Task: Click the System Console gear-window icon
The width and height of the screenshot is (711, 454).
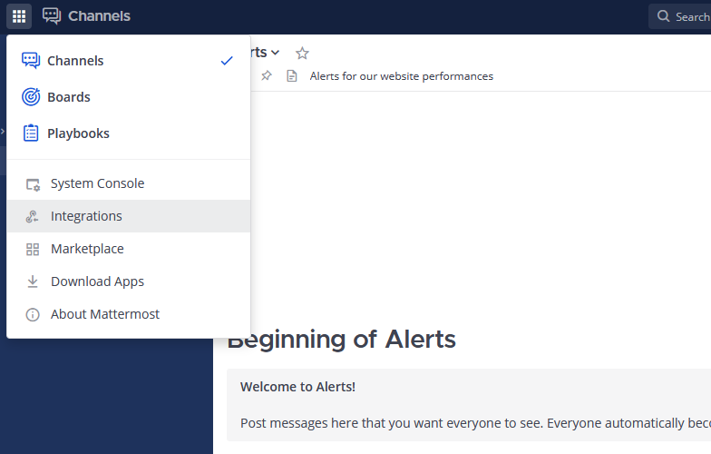Action: pos(33,184)
